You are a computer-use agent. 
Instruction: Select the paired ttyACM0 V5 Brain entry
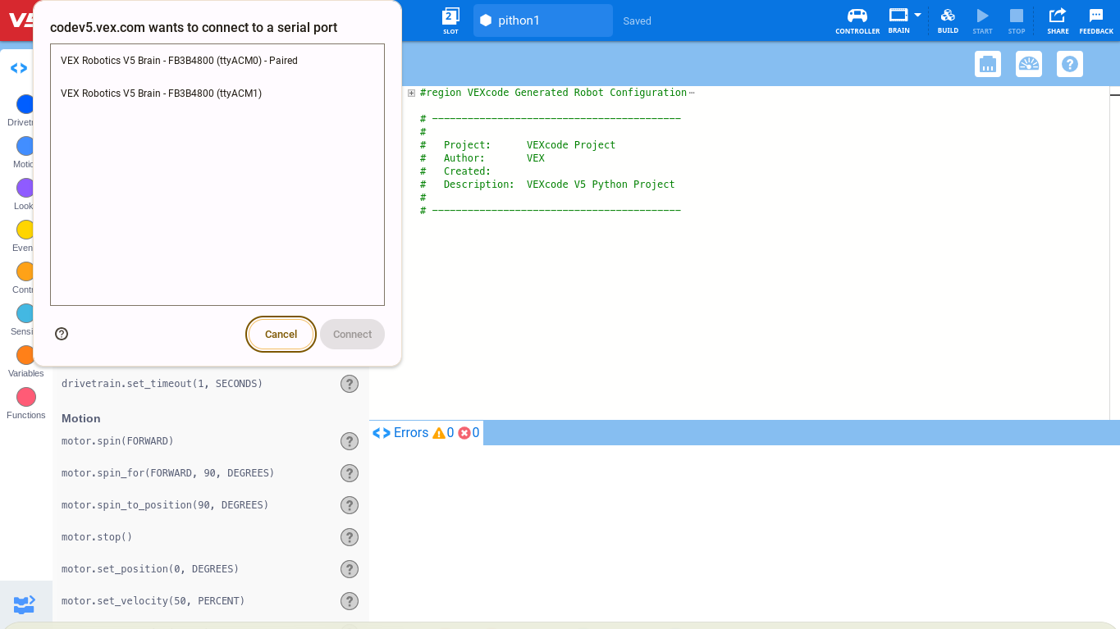180,60
